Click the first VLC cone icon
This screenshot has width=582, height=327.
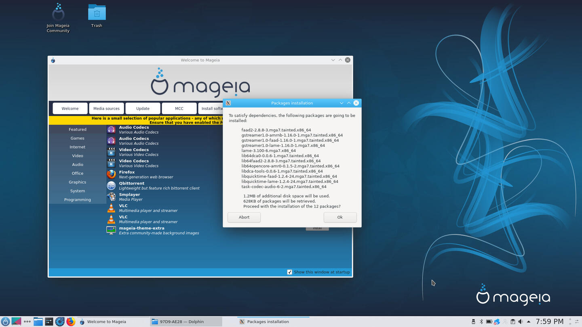coord(111,208)
